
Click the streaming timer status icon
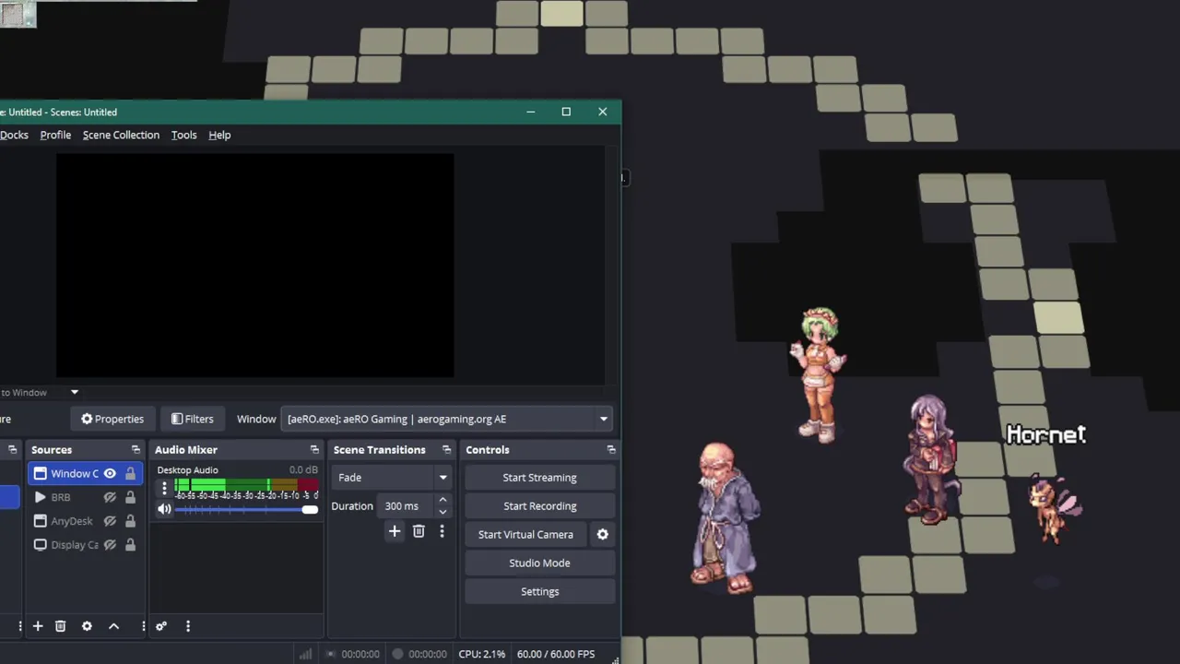(x=332, y=654)
